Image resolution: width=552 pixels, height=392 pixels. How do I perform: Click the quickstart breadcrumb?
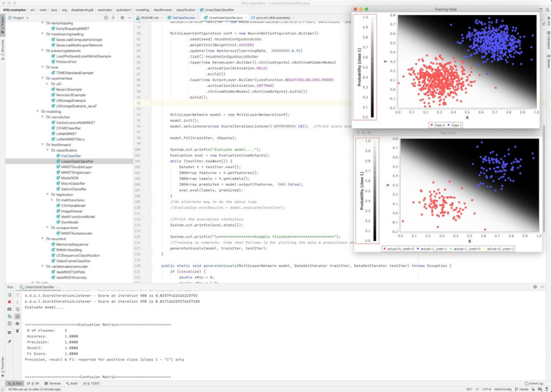click(x=123, y=10)
